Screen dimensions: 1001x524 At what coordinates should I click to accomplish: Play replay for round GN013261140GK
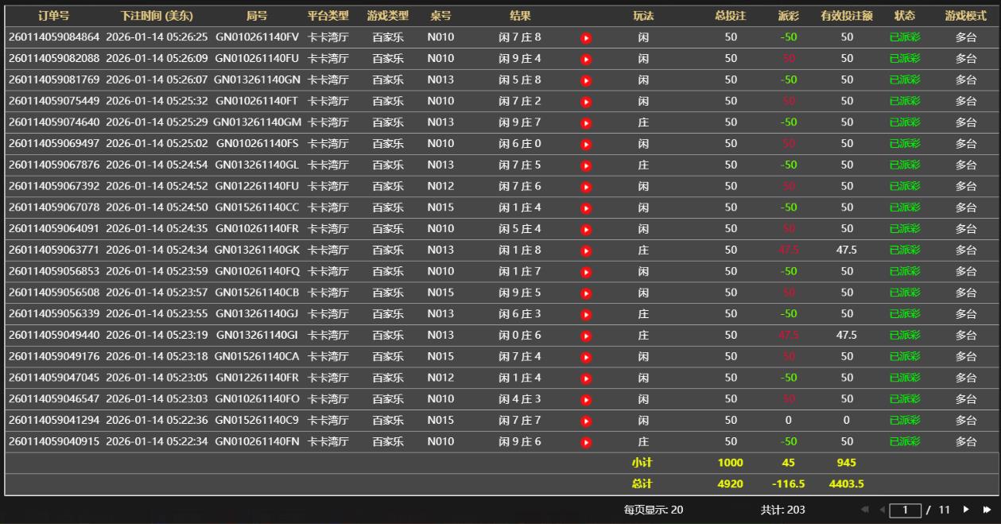point(586,250)
